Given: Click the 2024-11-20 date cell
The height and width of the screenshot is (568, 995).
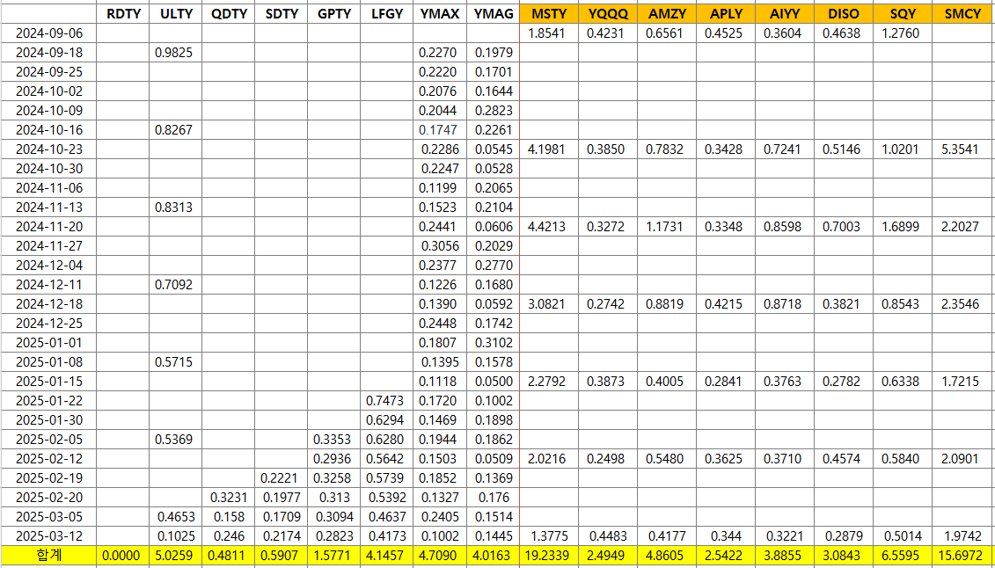Looking at the screenshot, I should (49, 226).
